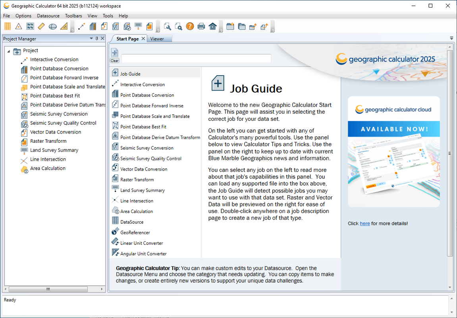This screenshot has height=318, width=457.
Task: Click the file load input box
Action: click(196, 58)
